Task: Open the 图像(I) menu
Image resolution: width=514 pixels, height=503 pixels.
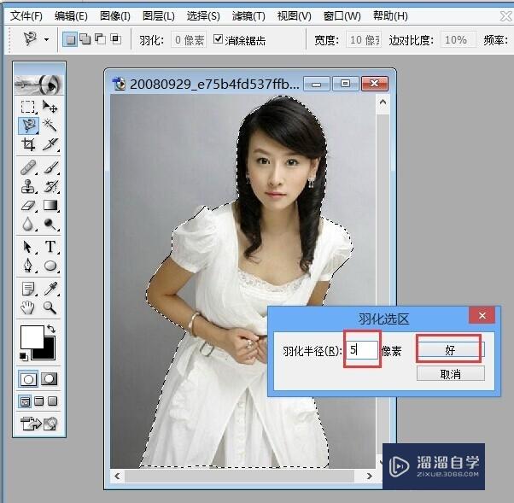Action: click(x=114, y=15)
